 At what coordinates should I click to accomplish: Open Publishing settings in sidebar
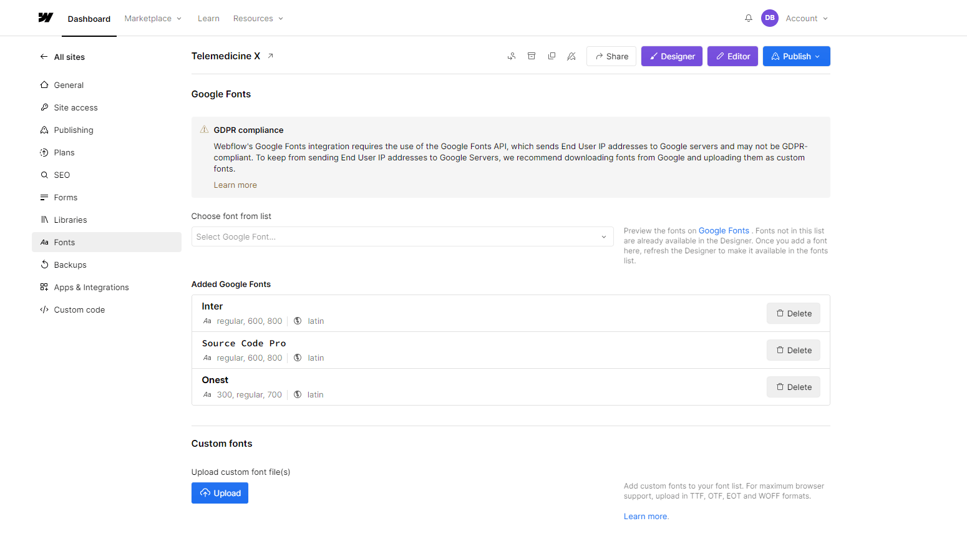[x=107, y=130]
